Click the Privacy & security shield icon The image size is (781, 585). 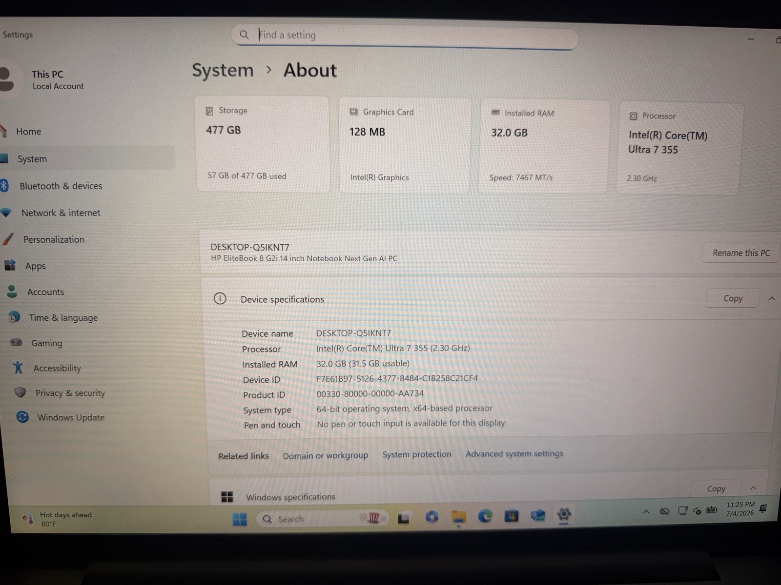click(x=20, y=392)
